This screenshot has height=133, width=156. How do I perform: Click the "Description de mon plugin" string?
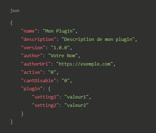[98, 40]
